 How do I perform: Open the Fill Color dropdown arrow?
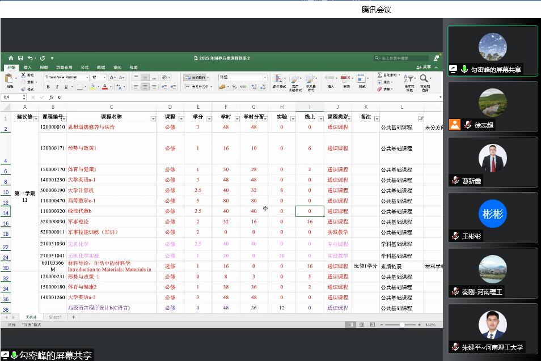click(97, 86)
